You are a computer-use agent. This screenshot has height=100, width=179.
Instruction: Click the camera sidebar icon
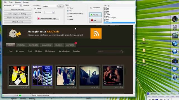175,61
